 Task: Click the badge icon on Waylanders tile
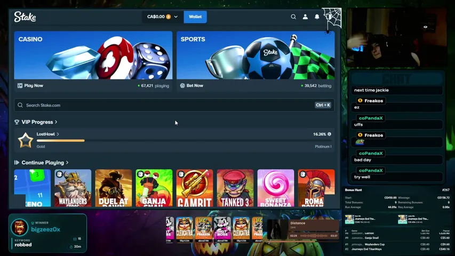click(x=60, y=174)
